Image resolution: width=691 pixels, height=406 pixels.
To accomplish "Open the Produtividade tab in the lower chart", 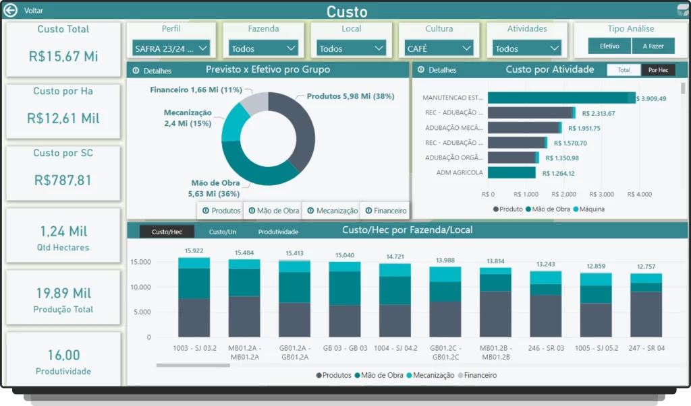I will 278,232.
